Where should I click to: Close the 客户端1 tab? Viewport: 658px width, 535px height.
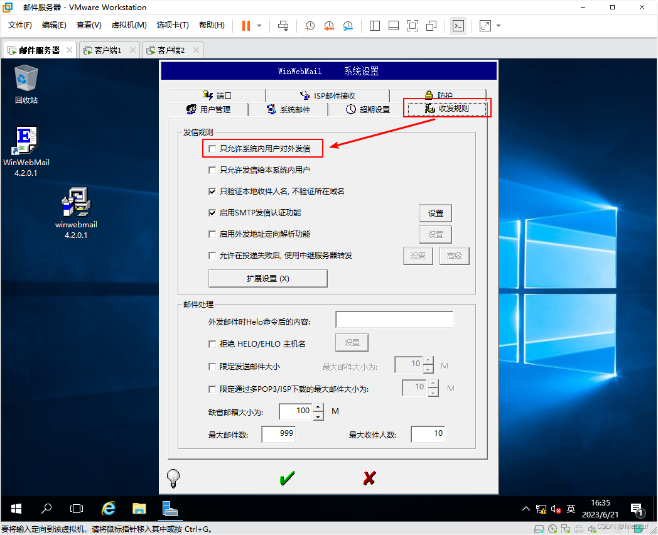pos(132,50)
